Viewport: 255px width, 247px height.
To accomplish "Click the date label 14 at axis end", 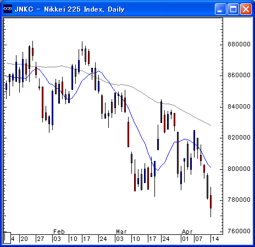I will pos(215,239).
